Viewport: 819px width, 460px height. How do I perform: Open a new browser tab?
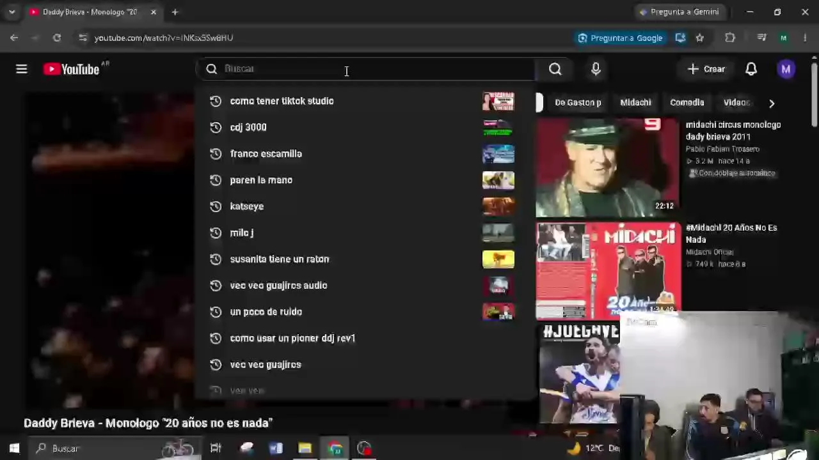click(x=175, y=11)
